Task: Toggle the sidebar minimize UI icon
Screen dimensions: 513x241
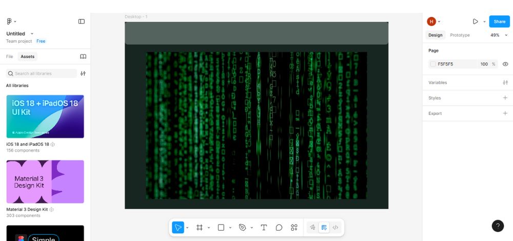Action: pyautogui.click(x=82, y=21)
